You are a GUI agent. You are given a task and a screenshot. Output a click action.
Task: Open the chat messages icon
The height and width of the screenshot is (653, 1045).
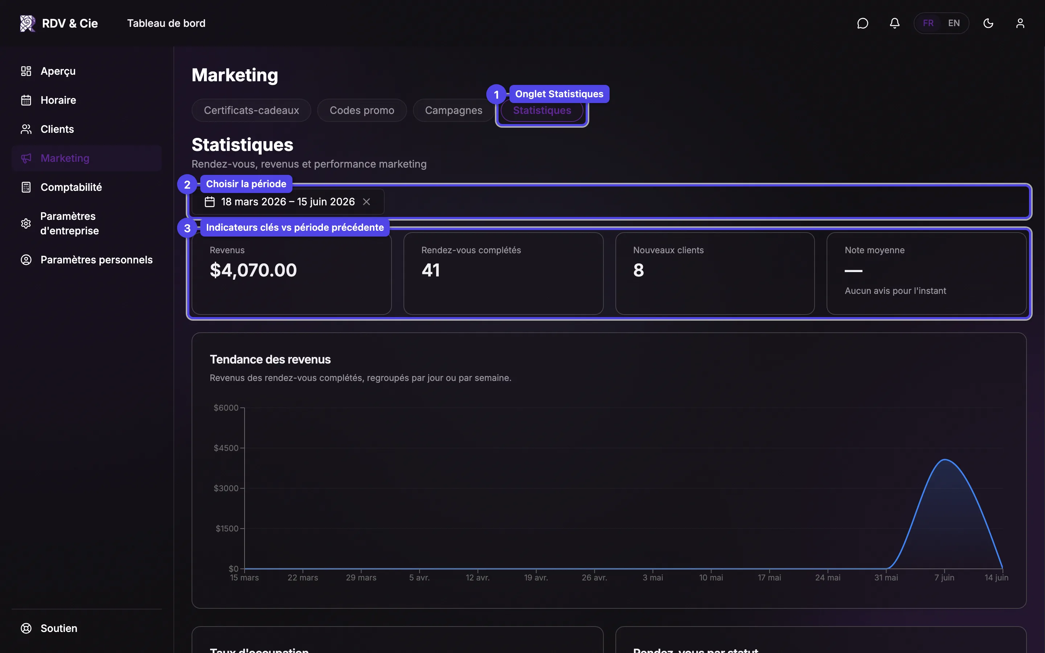click(862, 23)
